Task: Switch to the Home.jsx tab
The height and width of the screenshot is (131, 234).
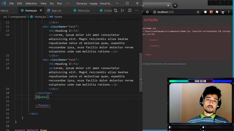Action: [x=31, y=11]
